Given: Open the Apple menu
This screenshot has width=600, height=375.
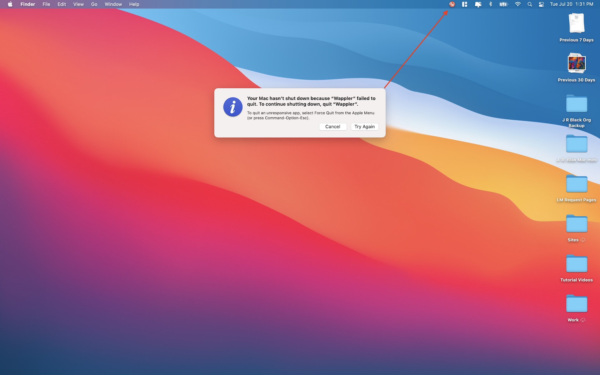Looking at the screenshot, I should (x=10, y=4).
